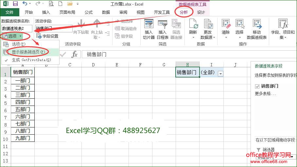Viewport: 297px width, 167px height.
Task: Select cell containing 九部门
Action: click(x=23, y=138)
